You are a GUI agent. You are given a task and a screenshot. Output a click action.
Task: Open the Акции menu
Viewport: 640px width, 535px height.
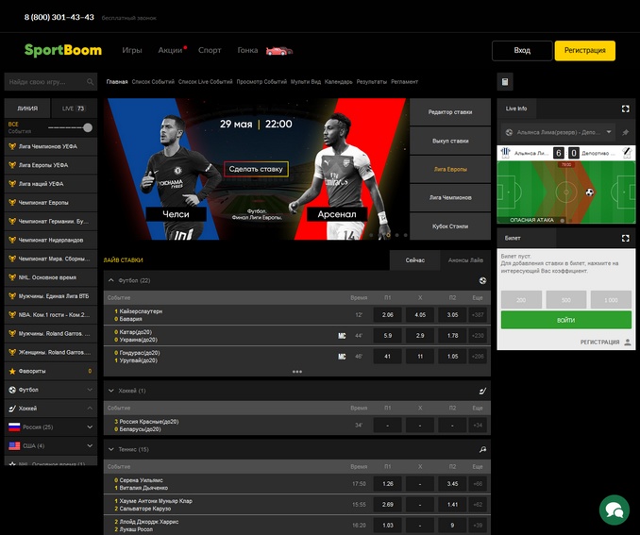[x=170, y=50]
